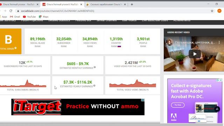Open Apps bookmark shortcut
The height and width of the screenshot is (126, 224).
pos(3,17)
